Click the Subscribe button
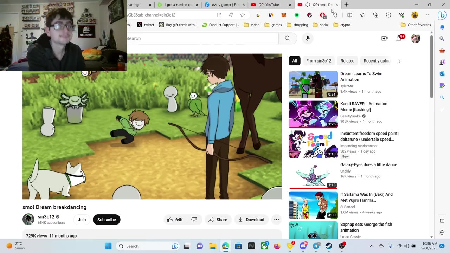The image size is (450, 253). [107, 220]
